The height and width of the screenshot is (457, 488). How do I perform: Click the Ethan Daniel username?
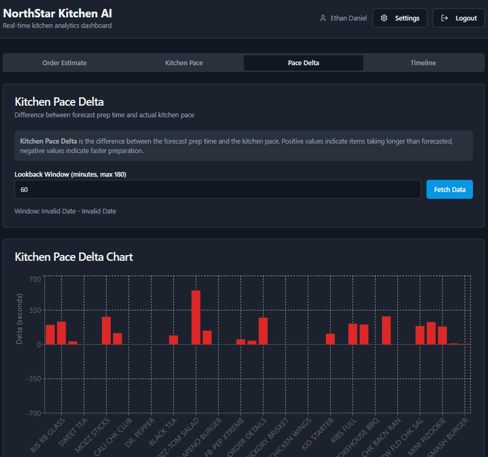(349, 18)
